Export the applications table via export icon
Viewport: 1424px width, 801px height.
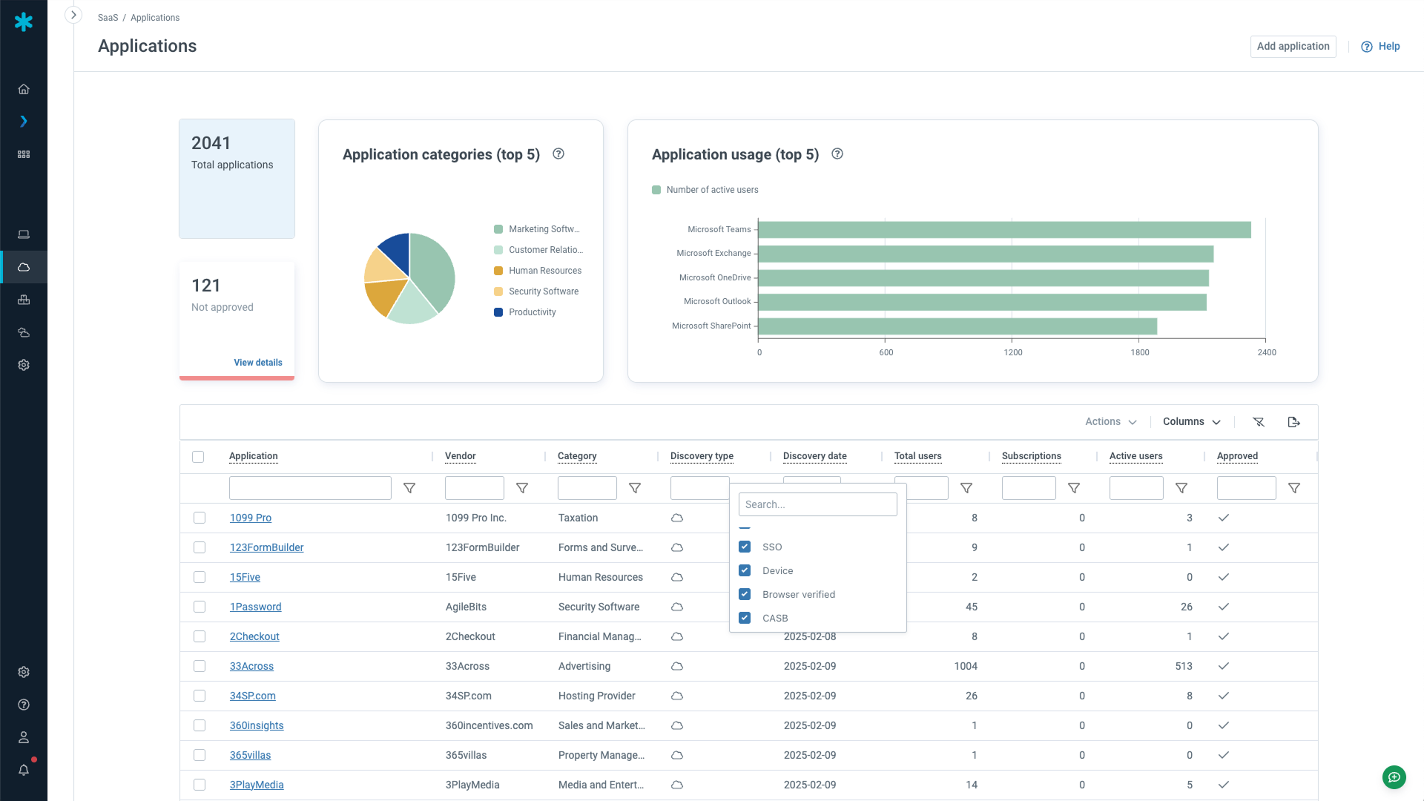click(1294, 421)
